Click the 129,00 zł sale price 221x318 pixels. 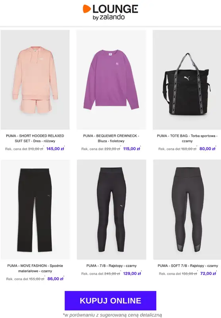click(132, 273)
